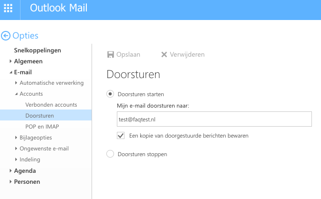This screenshot has height=199, width=321.
Task: Select the Automatische verwerking label
Action: point(52,83)
